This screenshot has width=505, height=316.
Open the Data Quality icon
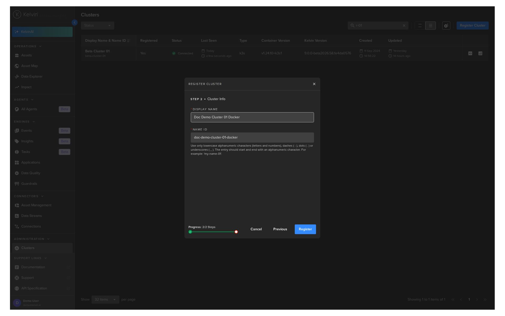(x=17, y=173)
